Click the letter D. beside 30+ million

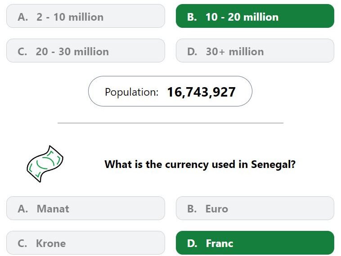pyautogui.click(x=192, y=52)
